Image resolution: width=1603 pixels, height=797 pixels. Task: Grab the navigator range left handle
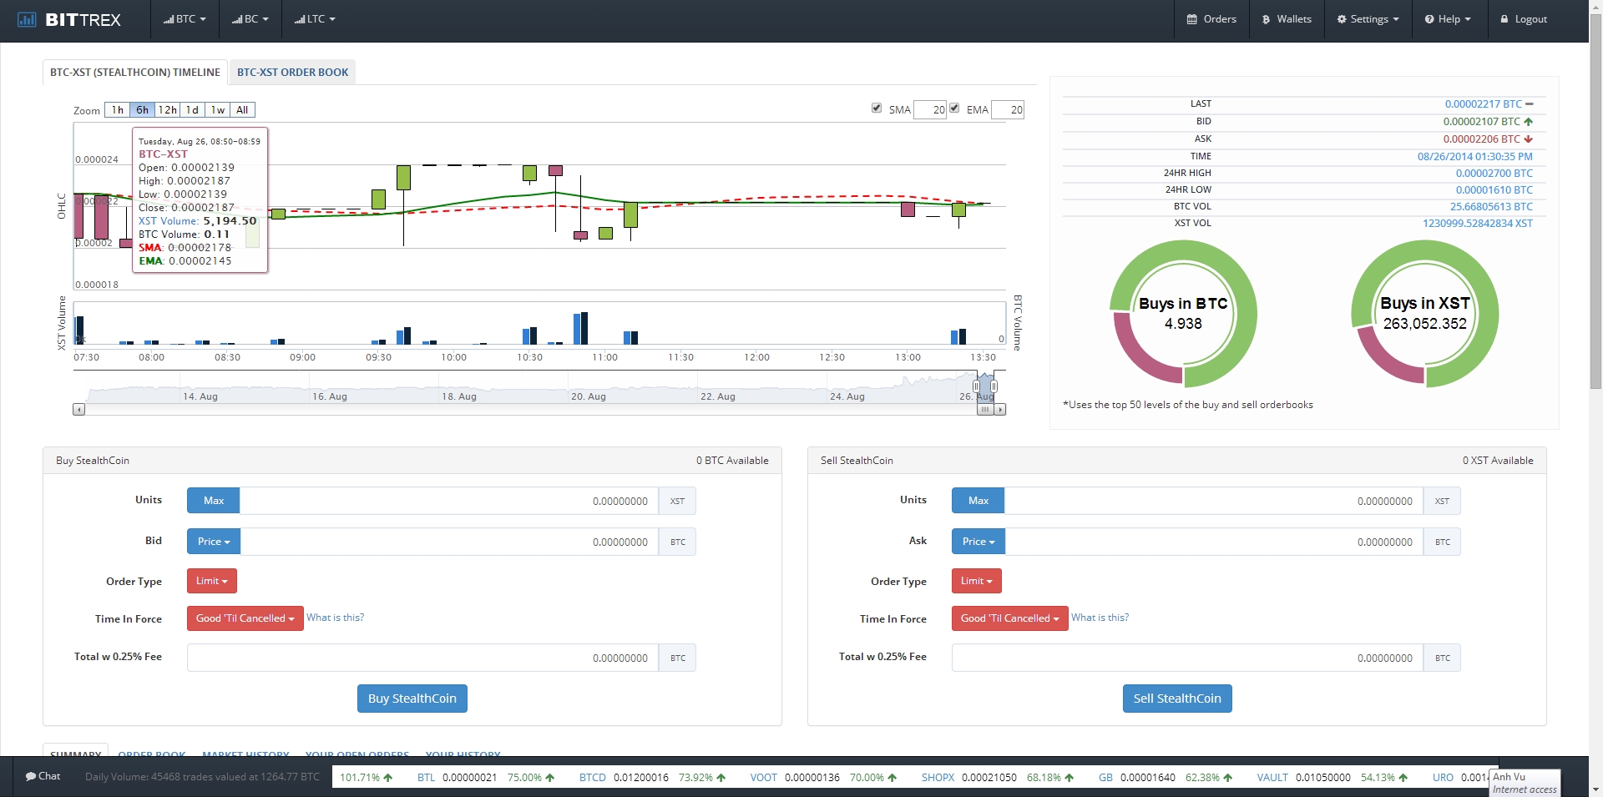[976, 386]
